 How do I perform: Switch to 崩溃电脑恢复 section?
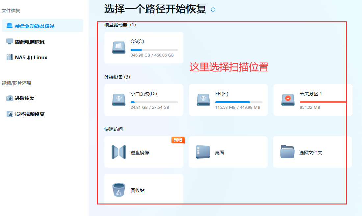pyautogui.click(x=30, y=41)
